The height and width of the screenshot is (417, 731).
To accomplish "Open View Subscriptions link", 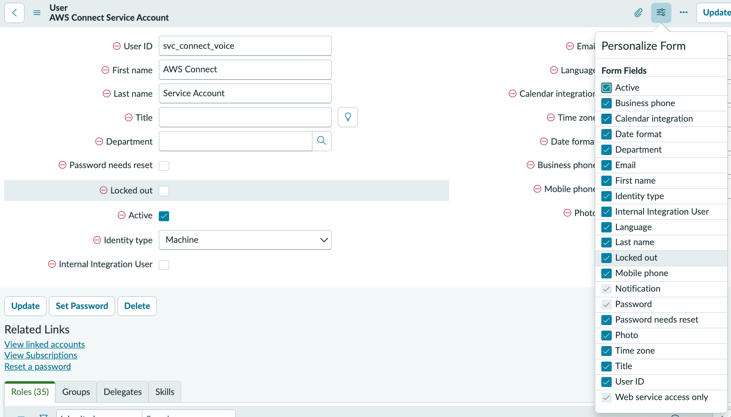I will (x=41, y=355).
